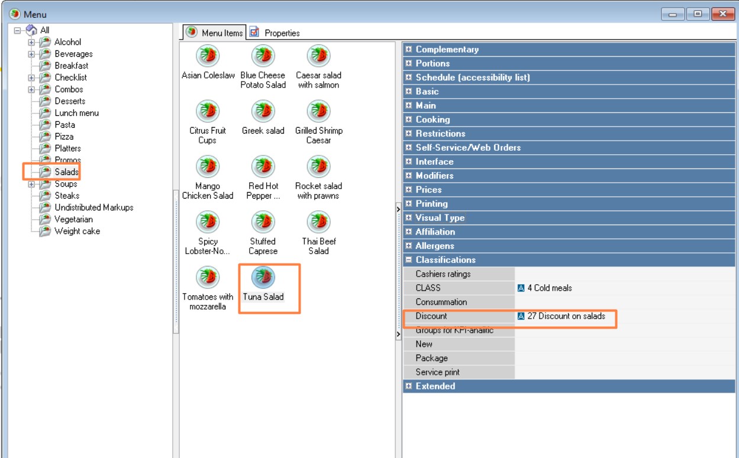The width and height of the screenshot is (739, 458).
Task: Click the Stuffed Caprese dish icon
Action: pyautogui.click(x=263, y=222)
